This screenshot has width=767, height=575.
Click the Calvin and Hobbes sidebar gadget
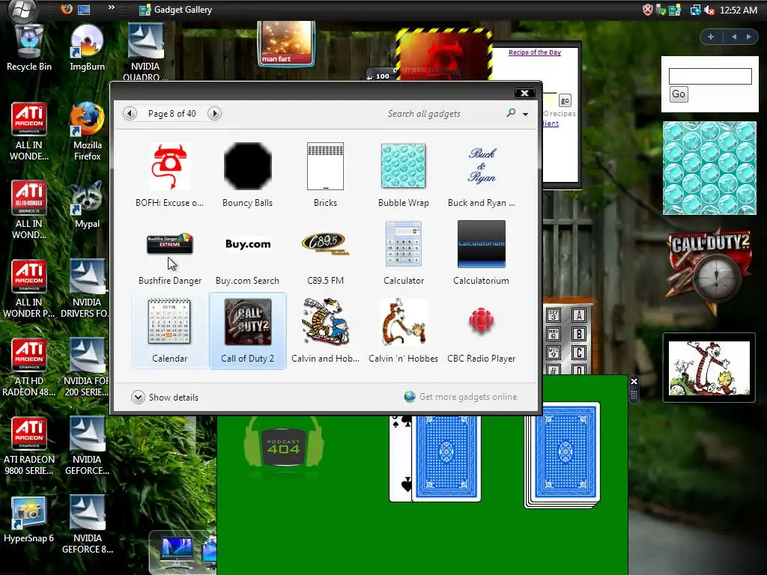[709, 368]
